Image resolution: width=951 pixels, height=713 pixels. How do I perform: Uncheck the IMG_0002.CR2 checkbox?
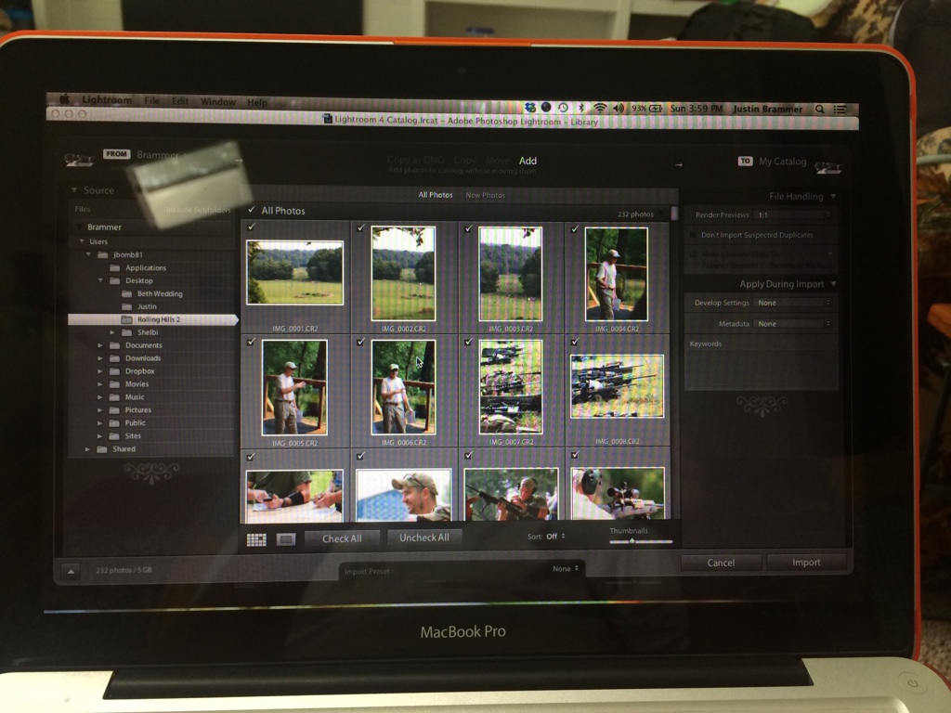pyautogui.click(x=361, y=227)
